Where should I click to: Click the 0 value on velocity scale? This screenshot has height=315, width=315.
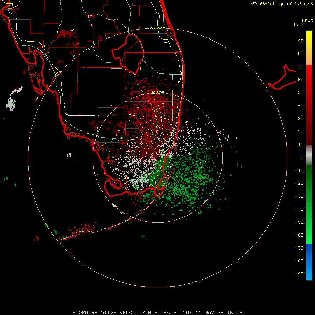click(302, 157)
